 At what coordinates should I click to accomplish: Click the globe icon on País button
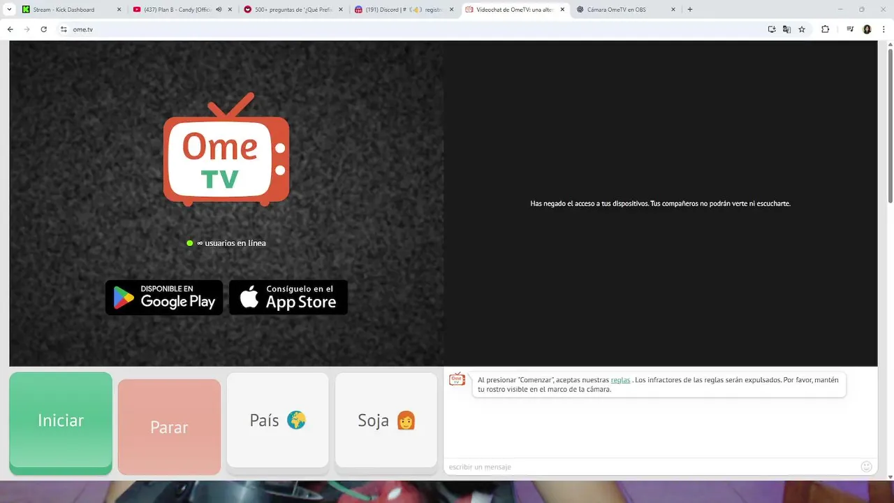tap(296, 421)
